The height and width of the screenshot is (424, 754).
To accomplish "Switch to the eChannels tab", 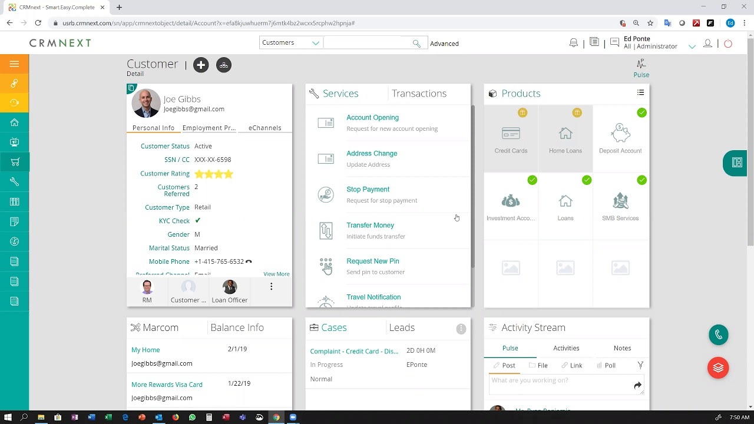I will point(264,128).
